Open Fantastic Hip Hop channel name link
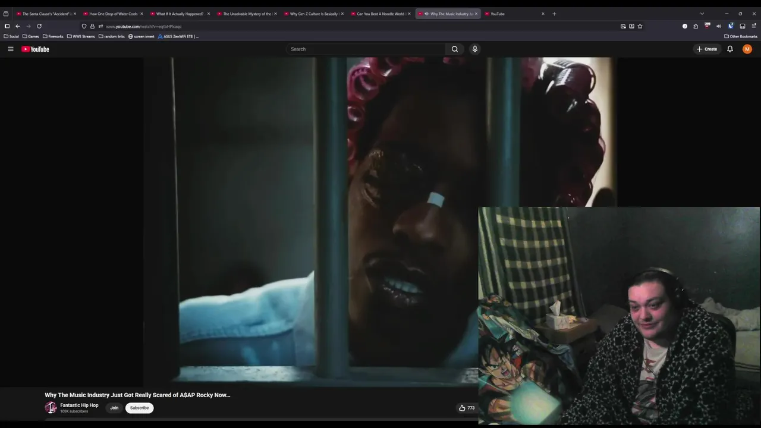The image size is (761, 428). click(79, 405)
